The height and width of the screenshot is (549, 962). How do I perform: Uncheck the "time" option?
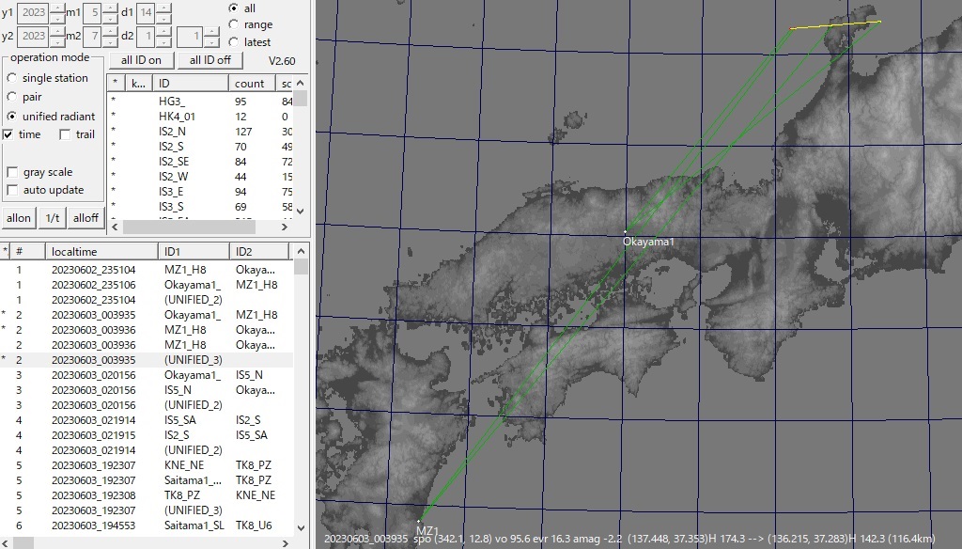pyautogui.click(x=8, y=134)
